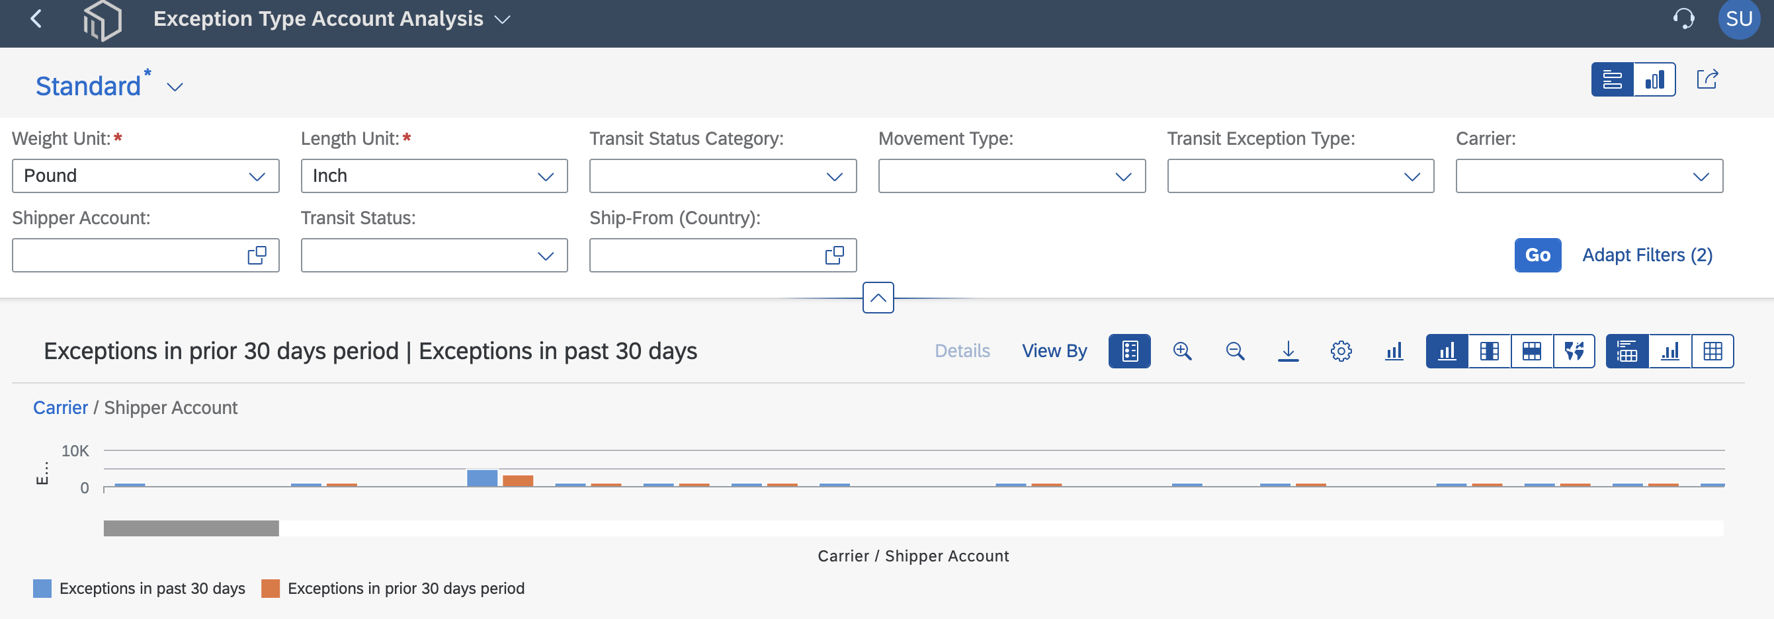
Task: Switch to compact filter bar mode
Action: tap(1612, 79)
